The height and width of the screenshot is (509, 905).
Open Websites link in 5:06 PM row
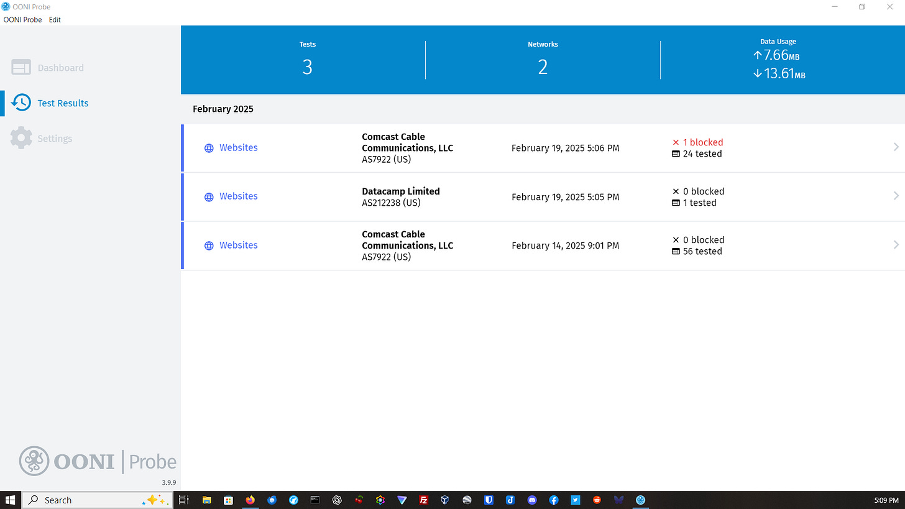pyautogui.click(x=238, y=147)
